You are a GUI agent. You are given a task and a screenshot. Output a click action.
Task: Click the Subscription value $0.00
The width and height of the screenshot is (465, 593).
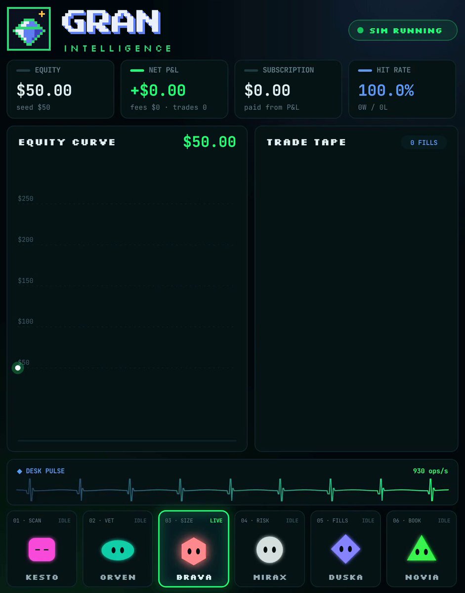click(x=267, y=90)
